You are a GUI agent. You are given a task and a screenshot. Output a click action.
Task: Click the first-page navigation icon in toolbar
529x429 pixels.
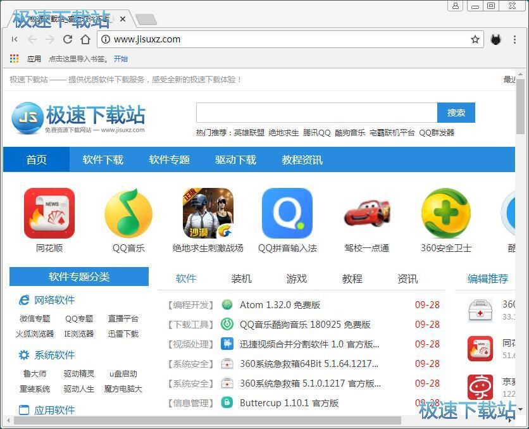tap(15, 39)
